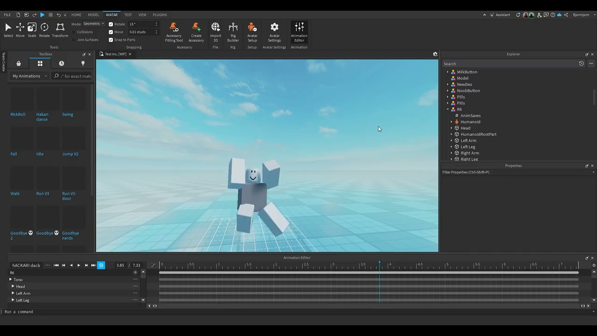The height and width of the screenshot is (336, 597).
Task: Click the Create Accessory icon
Action: coord(196,32)
